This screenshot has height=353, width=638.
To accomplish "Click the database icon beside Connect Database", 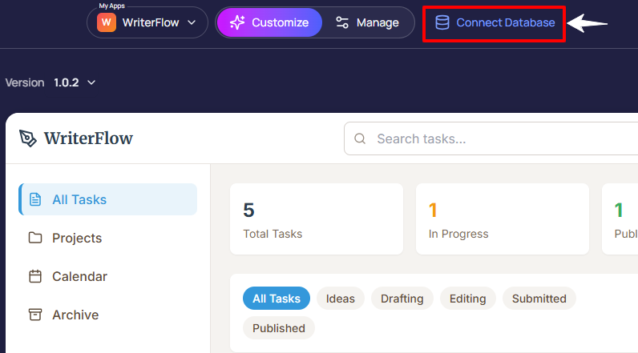I will [x=442, y=22].
